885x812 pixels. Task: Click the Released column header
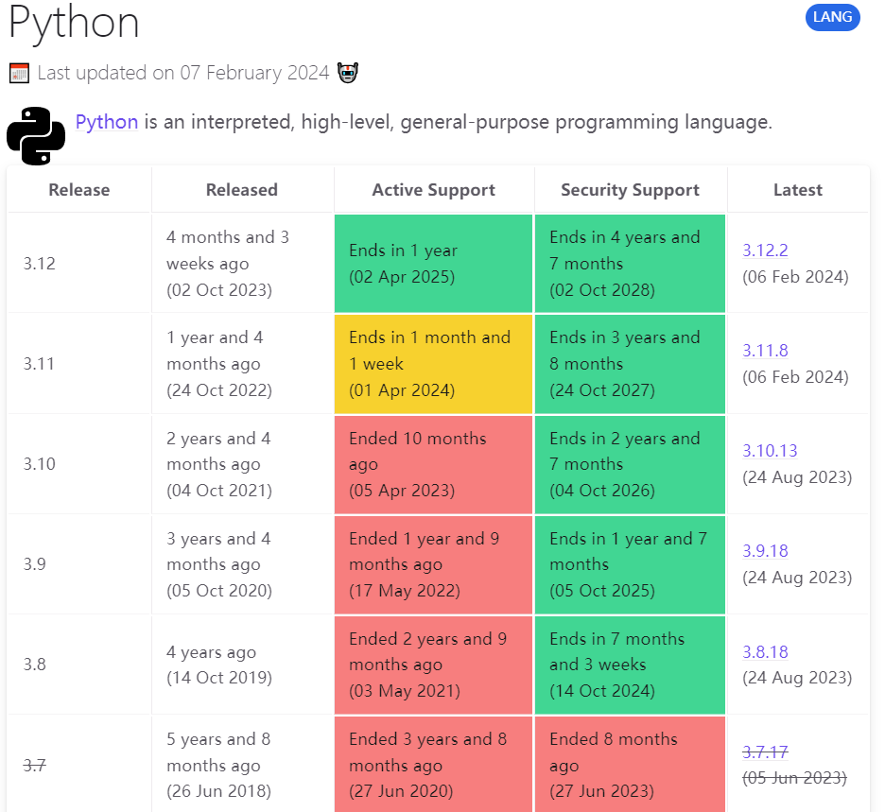241,190
